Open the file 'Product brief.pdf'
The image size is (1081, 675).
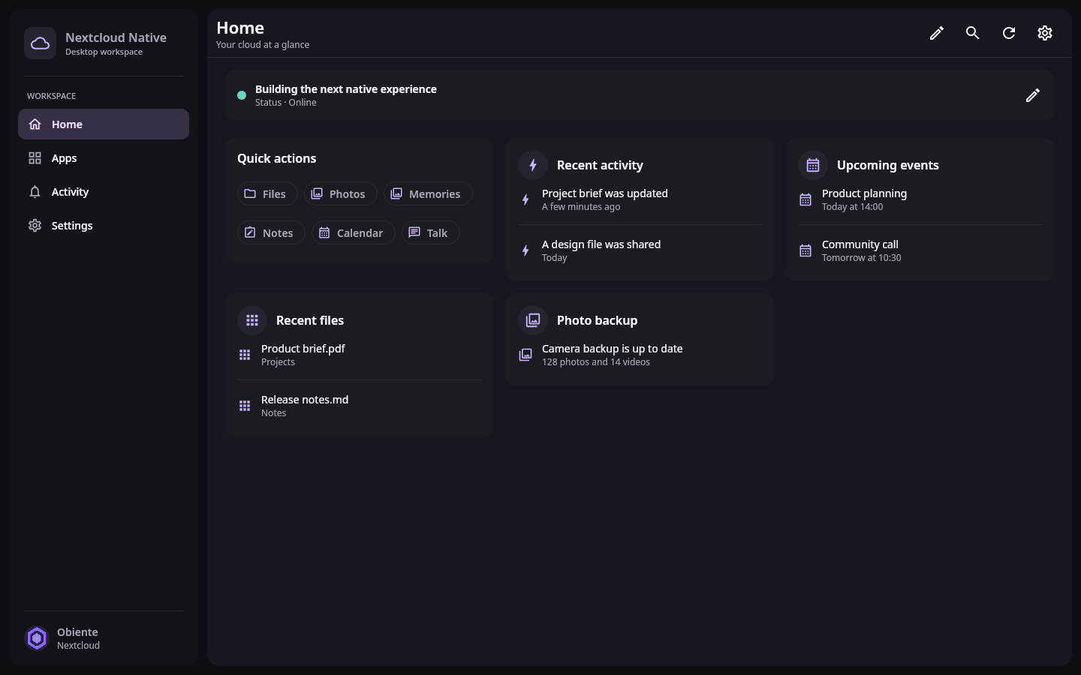[360, 355]
